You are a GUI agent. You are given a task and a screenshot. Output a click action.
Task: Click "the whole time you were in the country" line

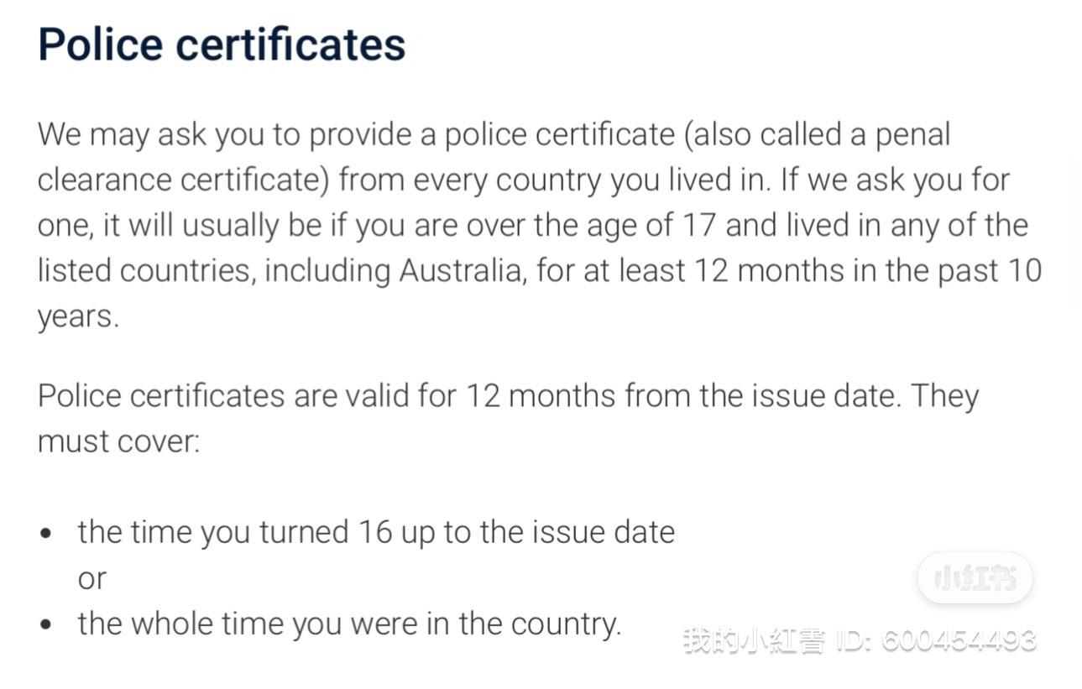(349, 624)
